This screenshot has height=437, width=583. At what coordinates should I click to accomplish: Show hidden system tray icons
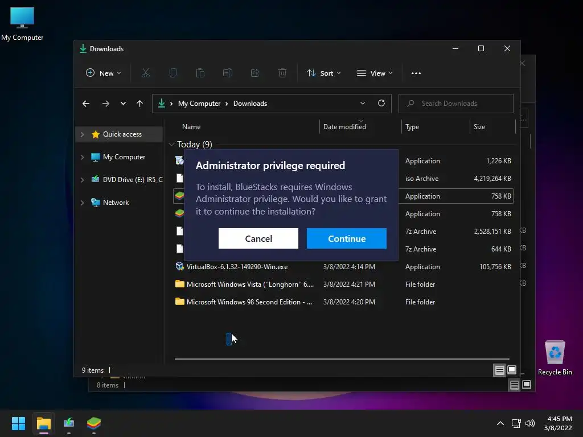(500, 423)
